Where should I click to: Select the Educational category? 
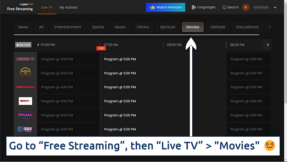[247, 27]
